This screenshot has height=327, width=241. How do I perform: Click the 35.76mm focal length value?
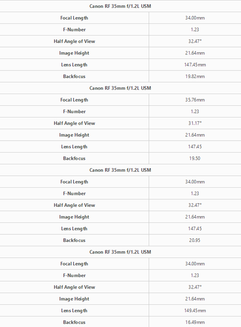195,100
